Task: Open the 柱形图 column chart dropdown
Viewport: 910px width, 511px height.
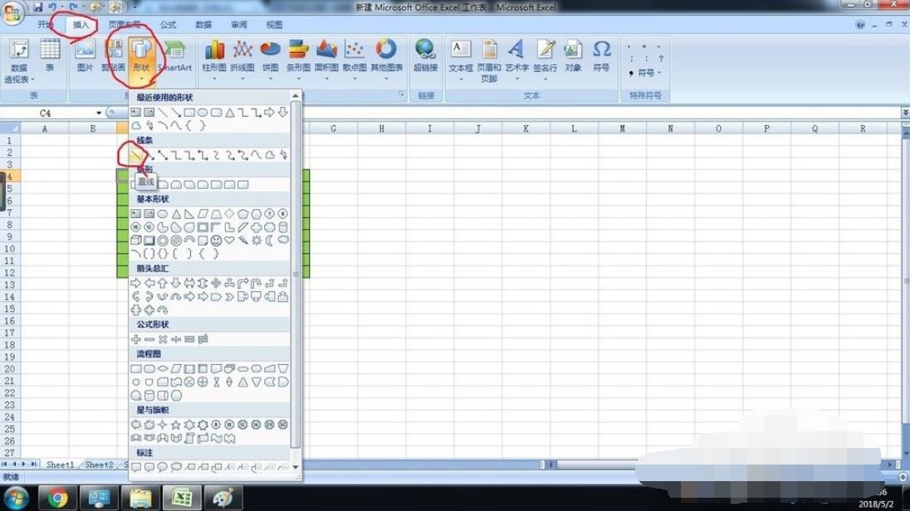Action: (x=214, y=60)
